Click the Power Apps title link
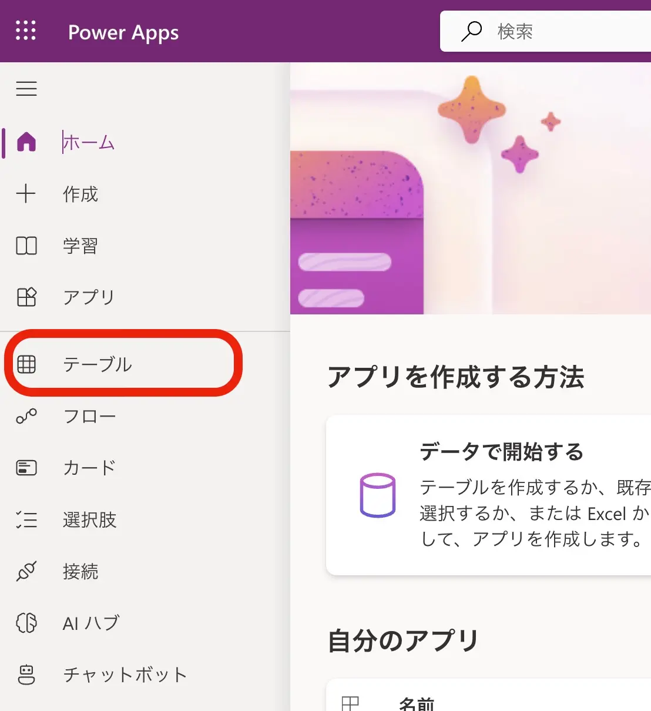Screen dimensions: 651x711 coord(123,32)
